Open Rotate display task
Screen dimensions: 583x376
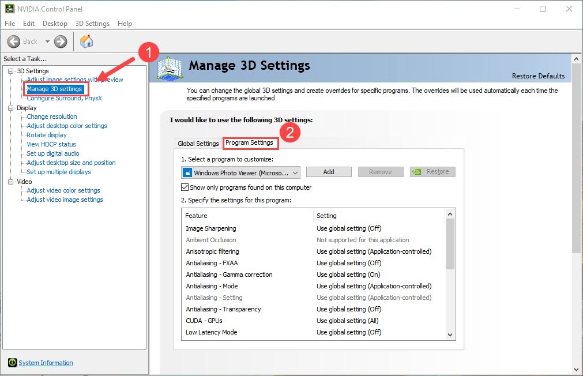pos(47,135)
